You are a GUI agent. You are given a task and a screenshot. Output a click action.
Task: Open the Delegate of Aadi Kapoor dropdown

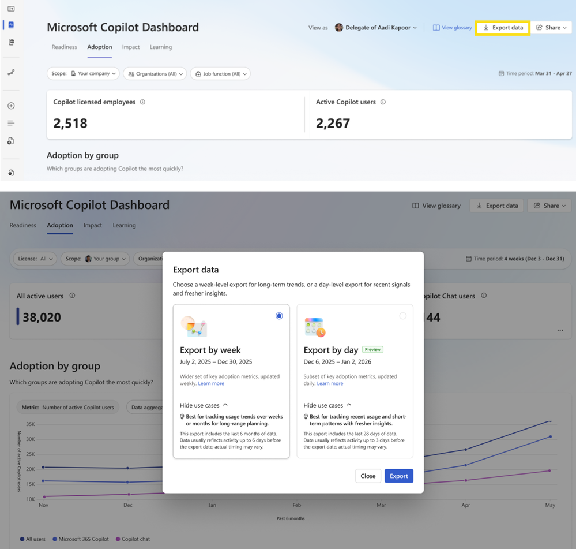click(x=376, y=28)
